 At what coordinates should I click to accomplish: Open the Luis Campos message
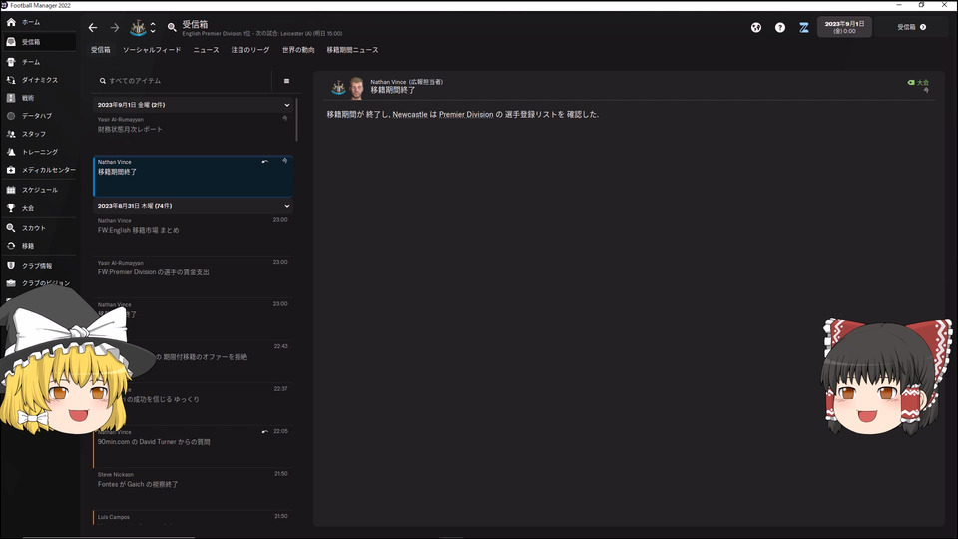(193, 518)
